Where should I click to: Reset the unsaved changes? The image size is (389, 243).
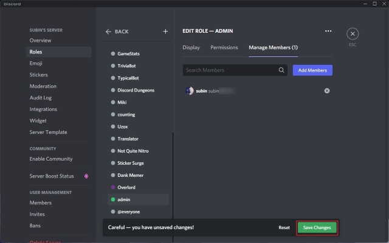[x=284, y=228]
